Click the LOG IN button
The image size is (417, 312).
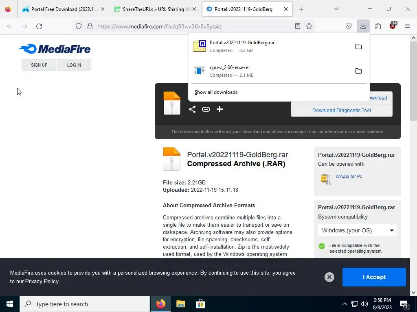pos(74,65)
